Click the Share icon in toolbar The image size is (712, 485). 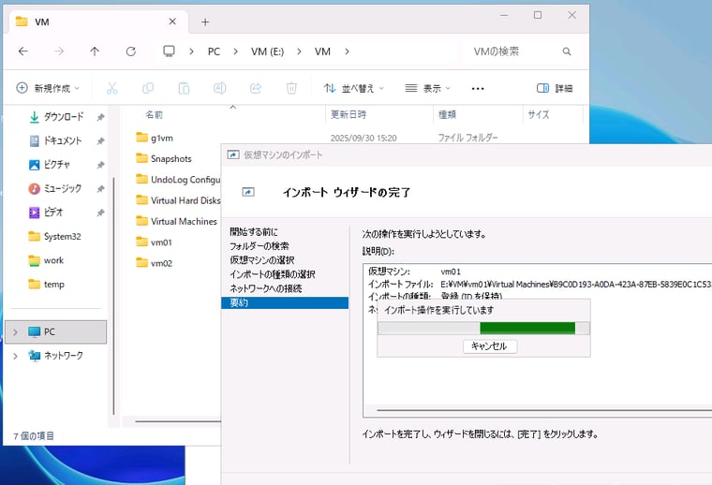pyautogui.click(x=256, y=88)
